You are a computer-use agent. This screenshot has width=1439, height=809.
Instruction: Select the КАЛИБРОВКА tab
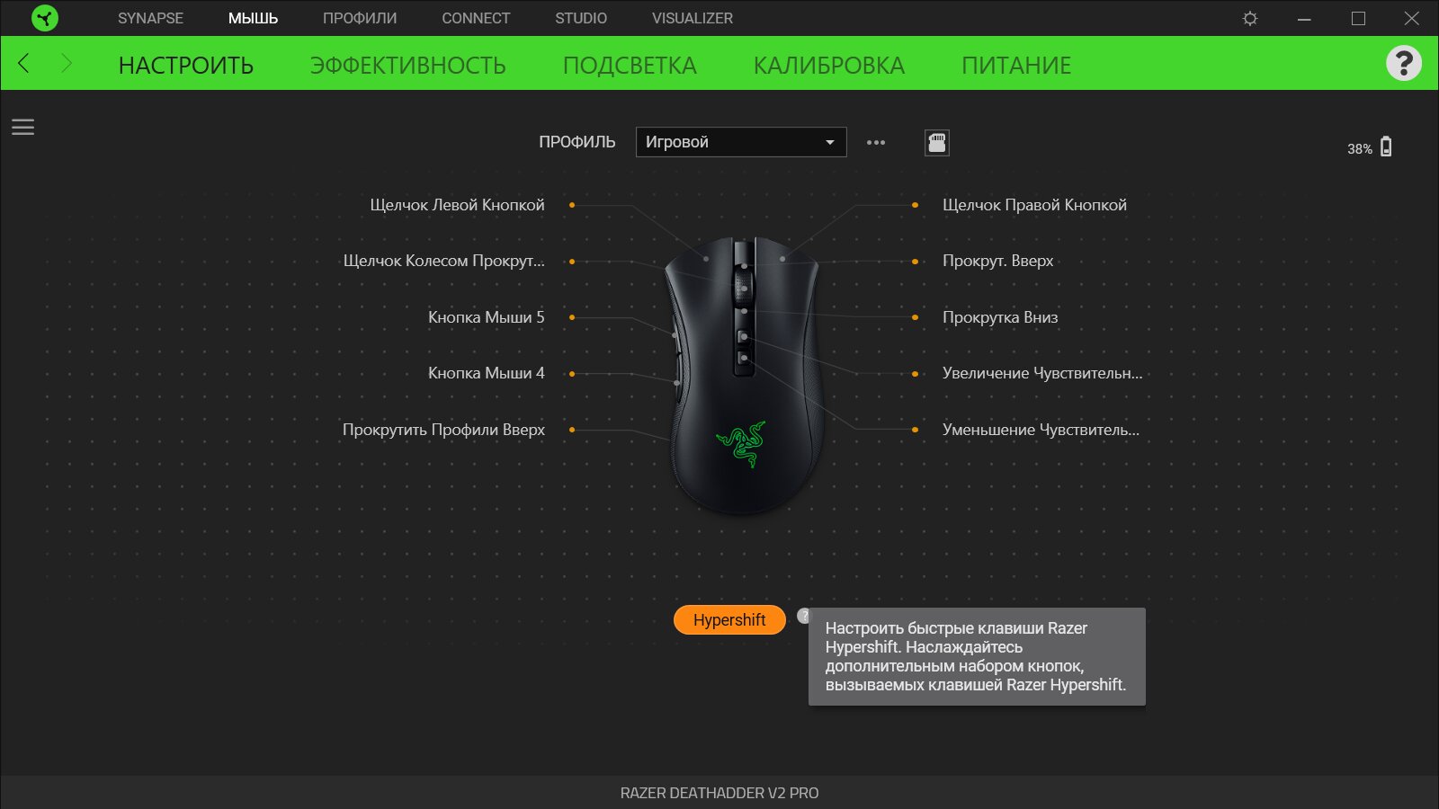coord(829,66)
